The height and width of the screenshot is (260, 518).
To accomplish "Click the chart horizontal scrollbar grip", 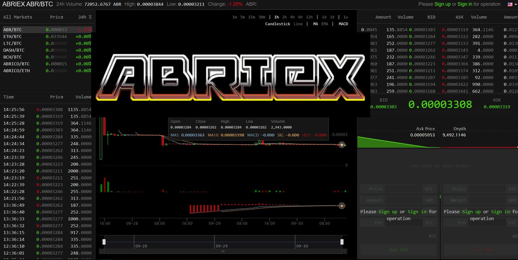I will coord(223,251).
